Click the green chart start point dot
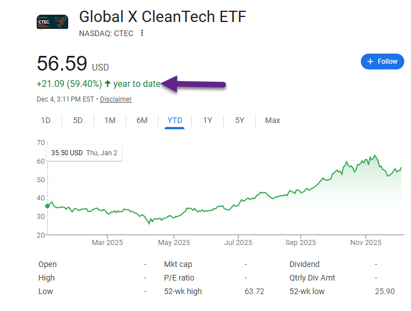The width and height of the screenshot is (411, 311). point(47,206)
